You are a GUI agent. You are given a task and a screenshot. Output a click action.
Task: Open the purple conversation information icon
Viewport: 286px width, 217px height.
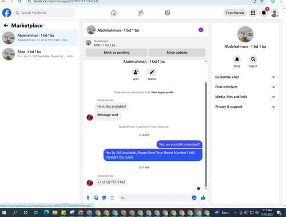[x=201, y=30]
